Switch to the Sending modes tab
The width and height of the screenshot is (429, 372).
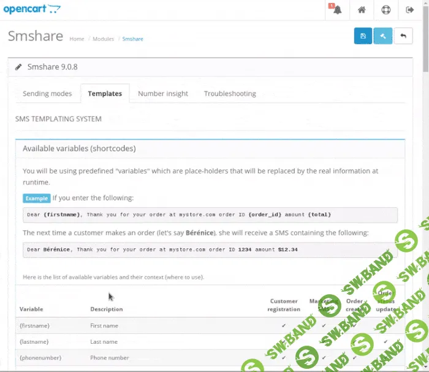(47, 94)
